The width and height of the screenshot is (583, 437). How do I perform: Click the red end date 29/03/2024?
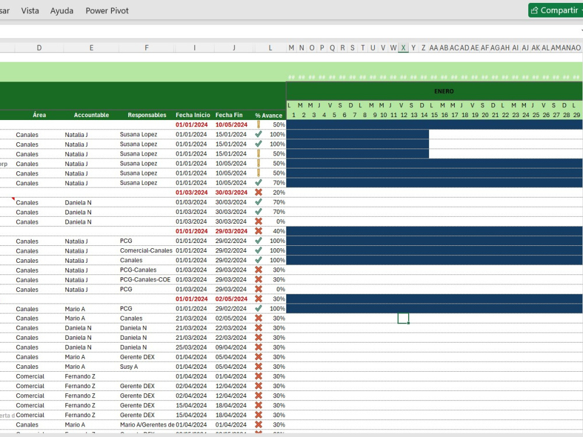tap(231, 231)
